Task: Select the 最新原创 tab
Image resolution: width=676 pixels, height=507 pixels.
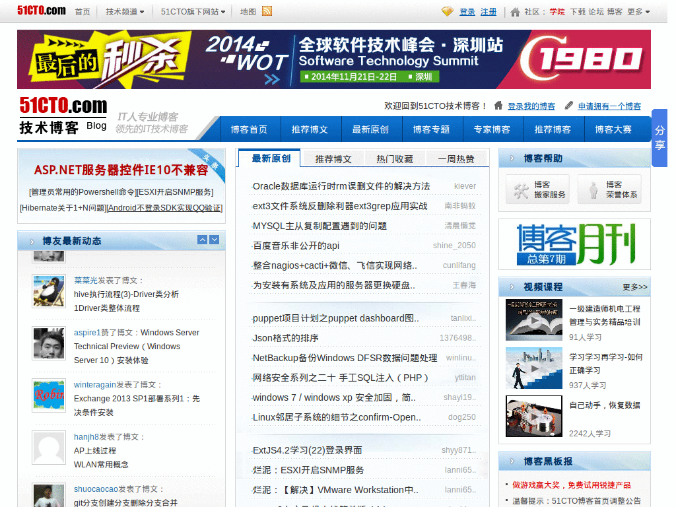Action: [x=271, y=158]
